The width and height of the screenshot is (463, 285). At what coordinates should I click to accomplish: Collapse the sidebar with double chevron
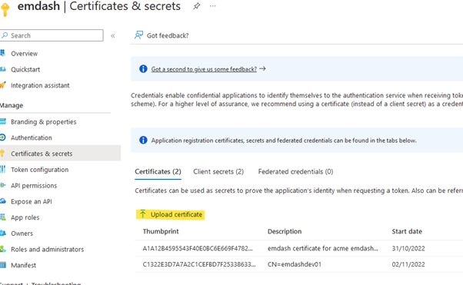coord(113,36)
